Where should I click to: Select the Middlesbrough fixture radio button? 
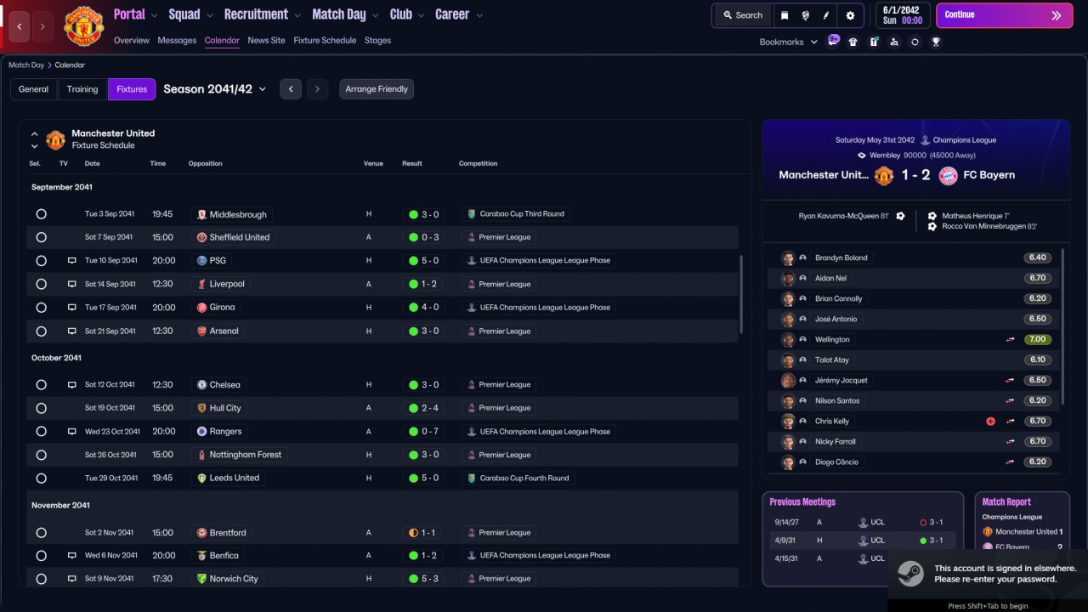pos(41,214)
